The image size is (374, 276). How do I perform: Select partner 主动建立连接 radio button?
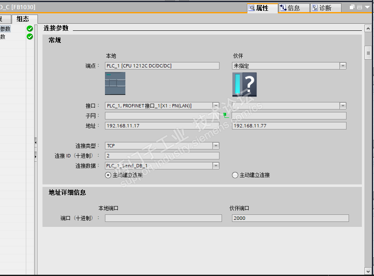[235, 175]
